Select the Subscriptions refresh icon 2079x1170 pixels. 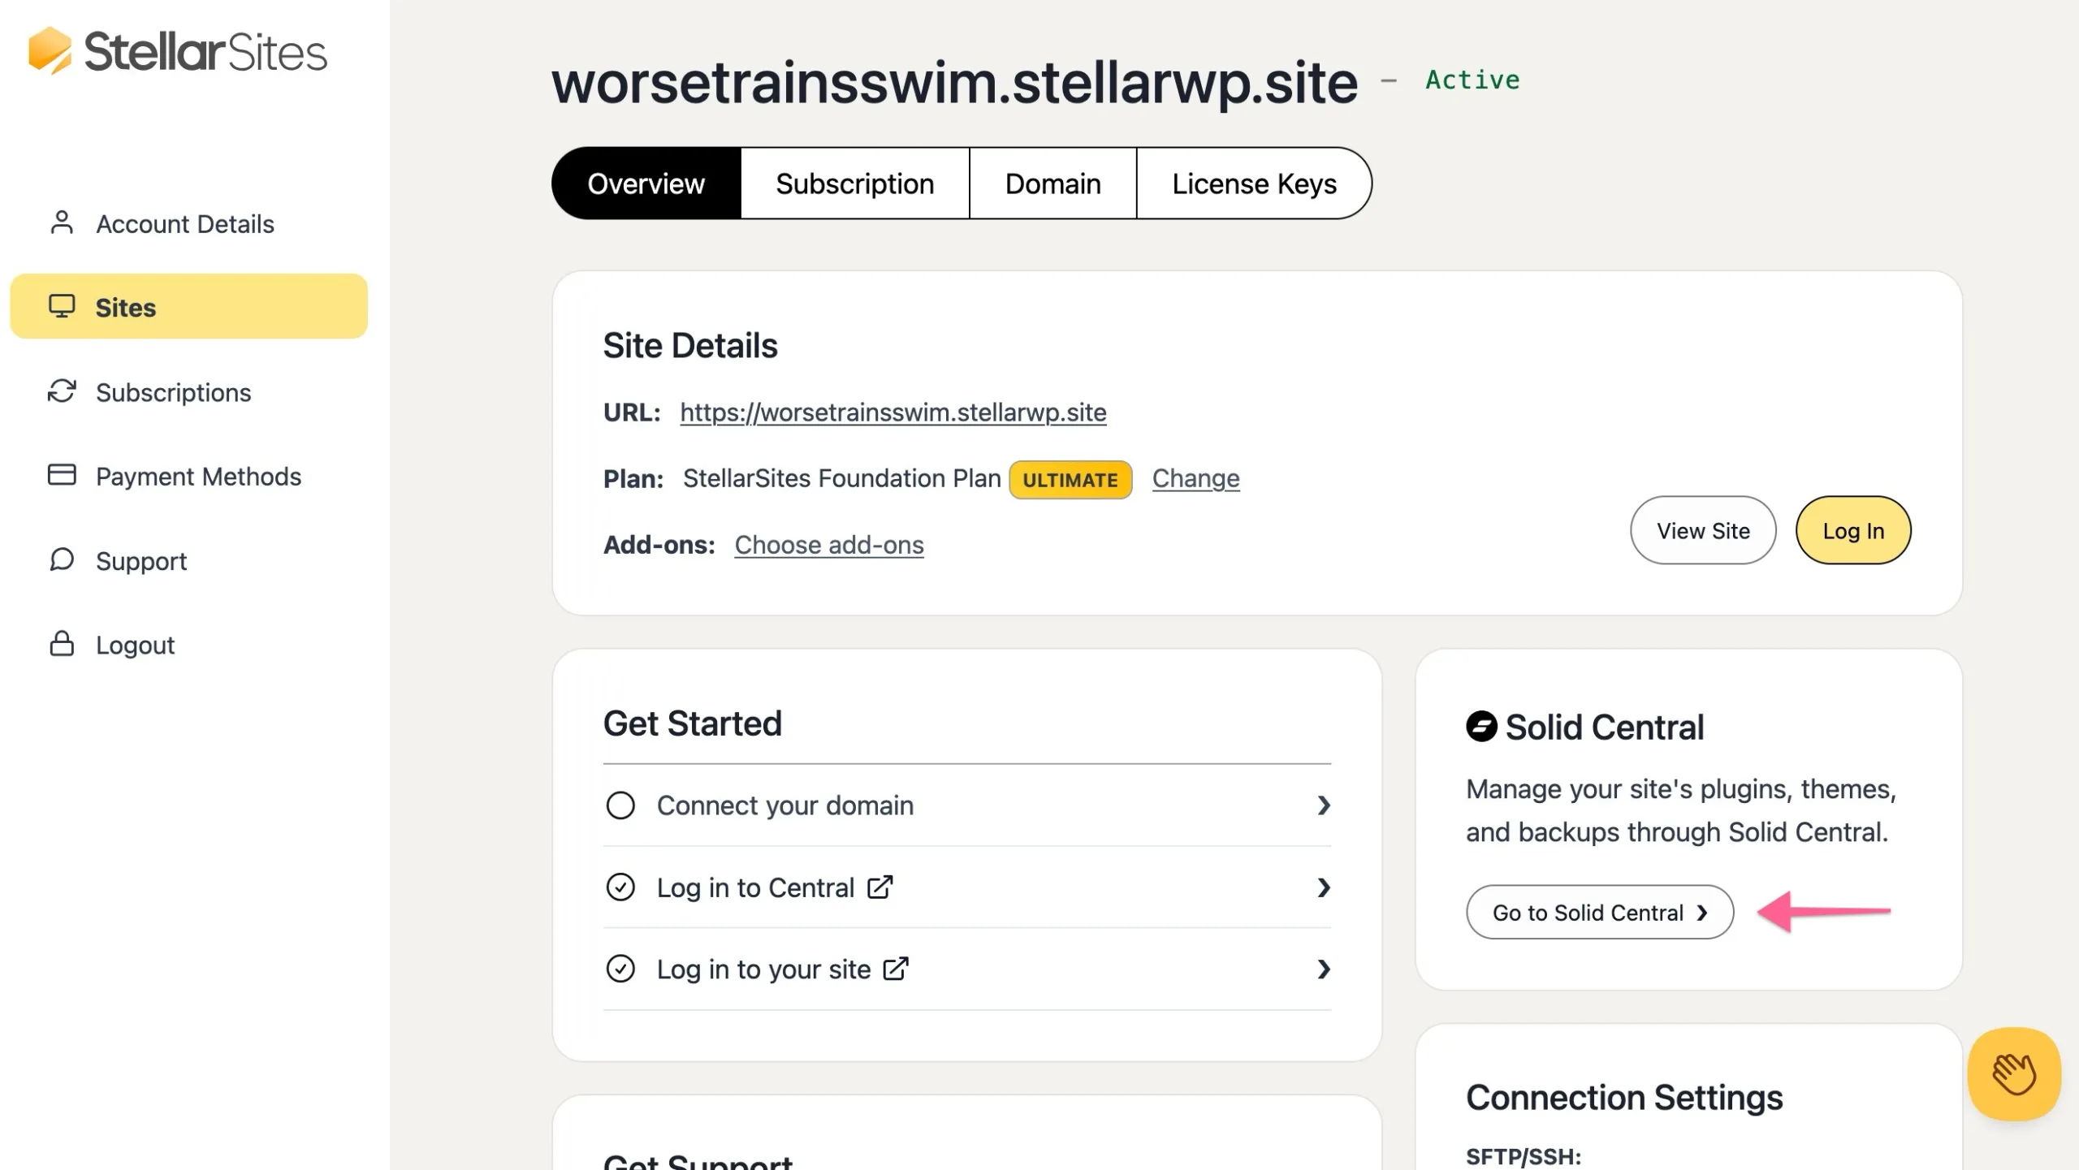(61, 392)
